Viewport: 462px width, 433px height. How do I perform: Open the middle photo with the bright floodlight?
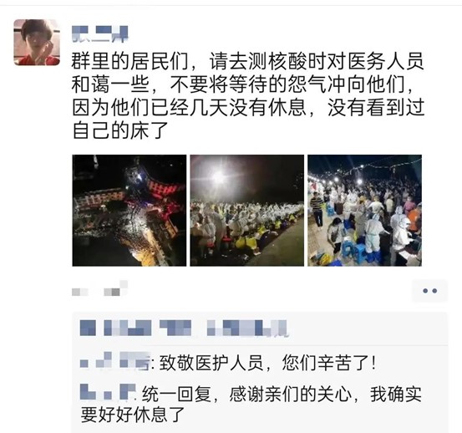click(247, 211)
